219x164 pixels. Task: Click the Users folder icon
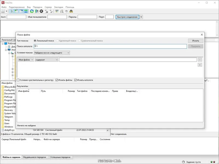pyautogui.click(x=2, y=123)
